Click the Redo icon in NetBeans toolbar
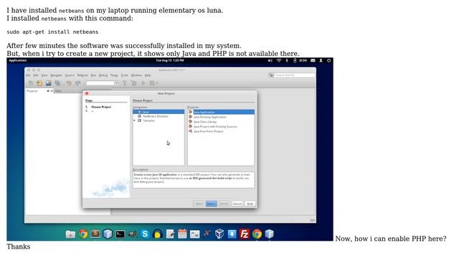Screen dimensions: 459x258 tap(78, 83)
